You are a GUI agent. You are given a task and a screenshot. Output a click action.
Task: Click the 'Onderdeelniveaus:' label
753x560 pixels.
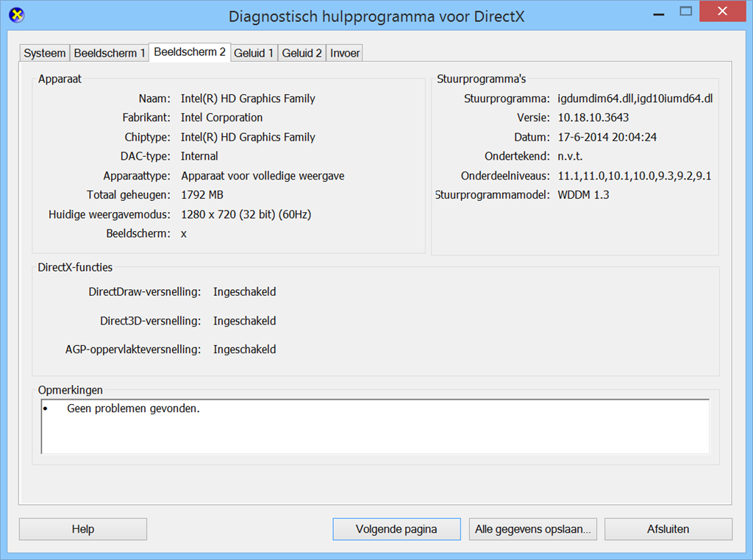point(505,176)
